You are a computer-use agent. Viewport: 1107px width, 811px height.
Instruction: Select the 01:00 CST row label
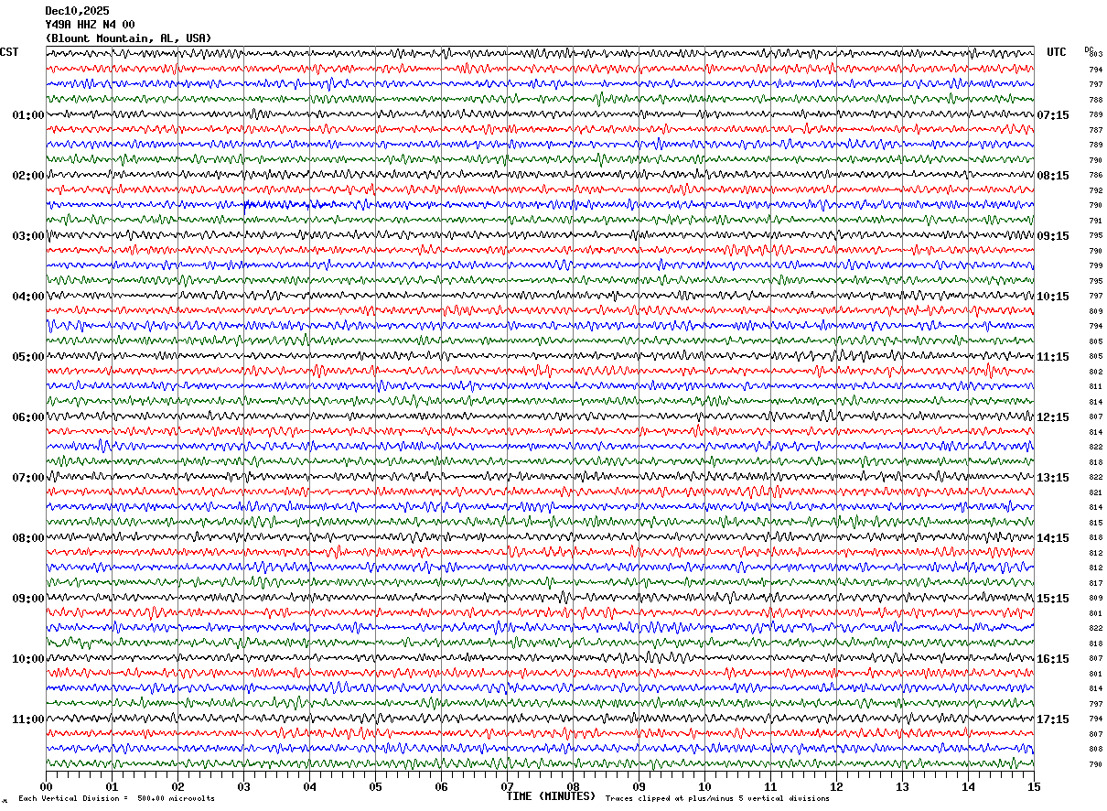[28, 115]
